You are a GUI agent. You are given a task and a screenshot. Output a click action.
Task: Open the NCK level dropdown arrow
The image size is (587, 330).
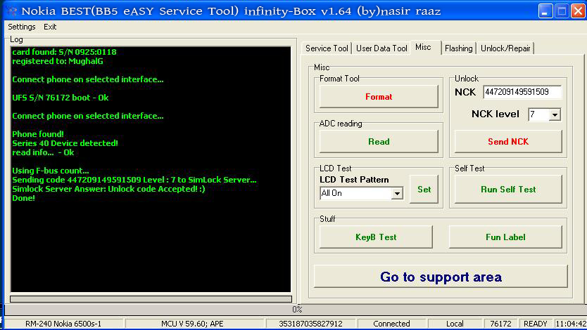coord(555,114)
